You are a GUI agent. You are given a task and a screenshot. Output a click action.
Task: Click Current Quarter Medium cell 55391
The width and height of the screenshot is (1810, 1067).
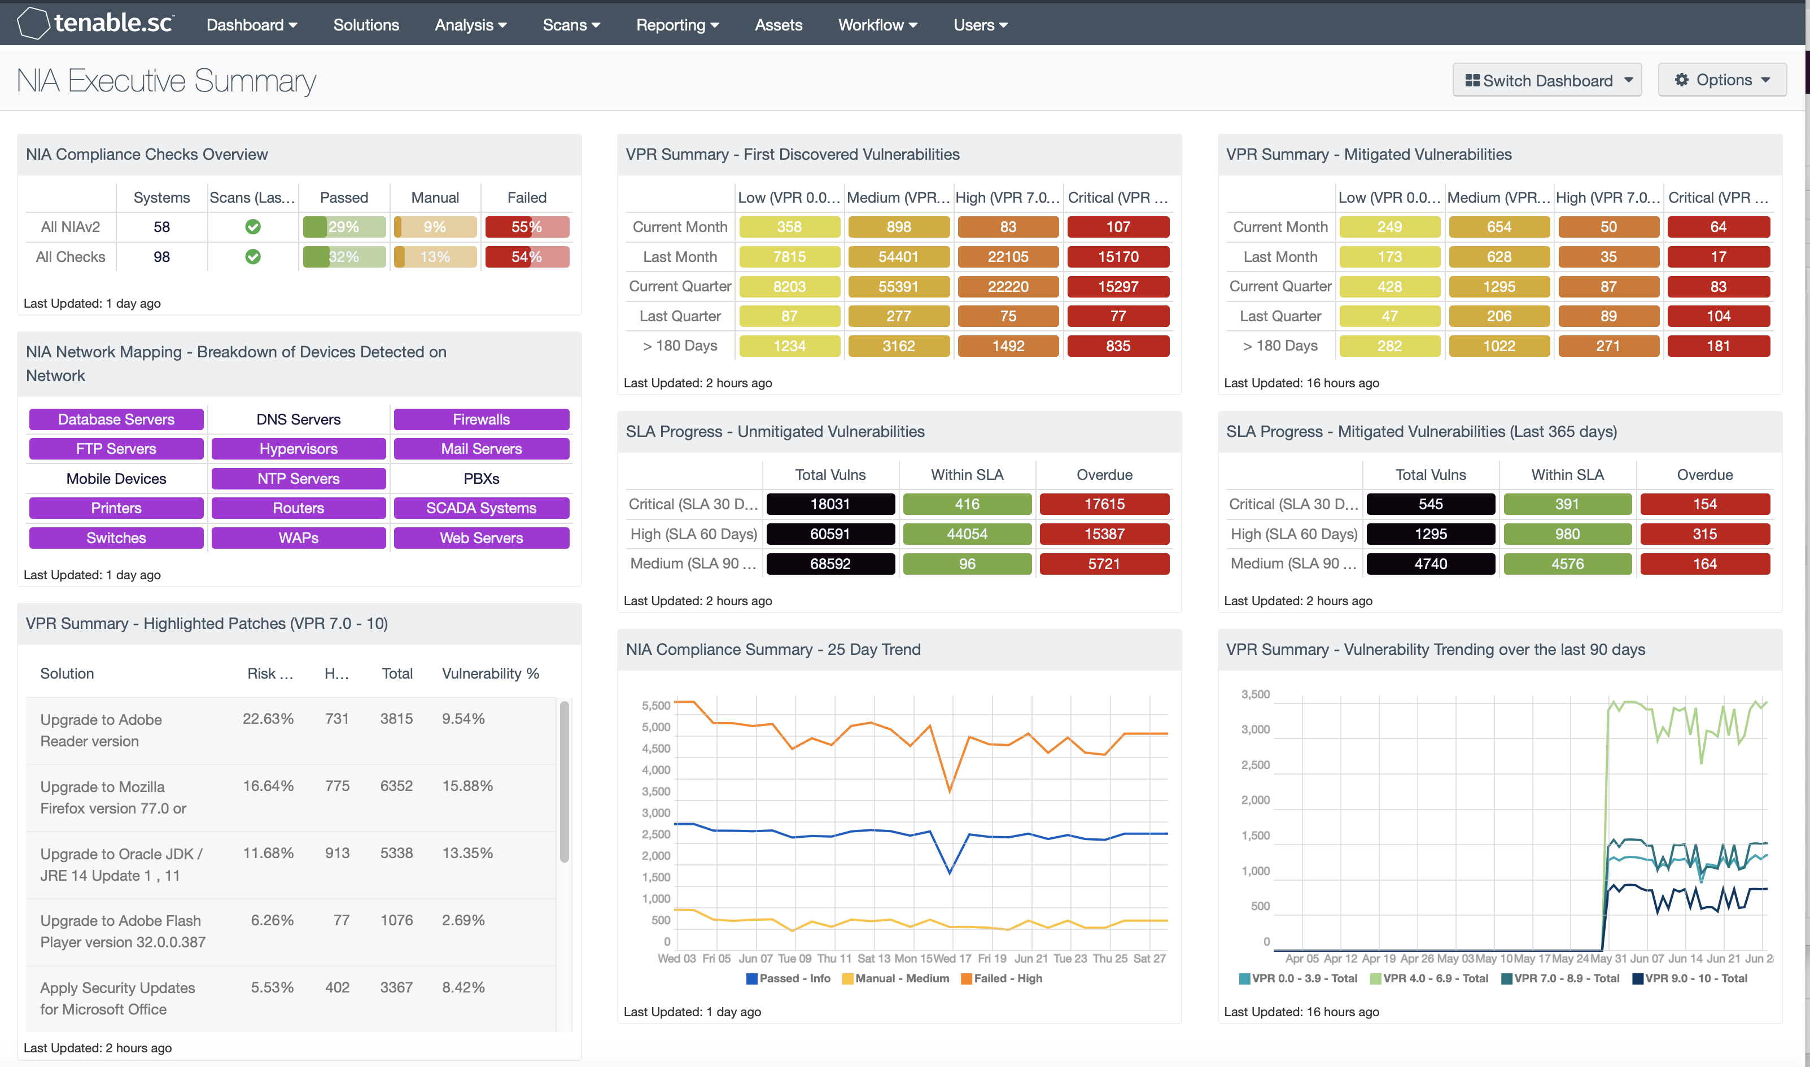(899, 286)
